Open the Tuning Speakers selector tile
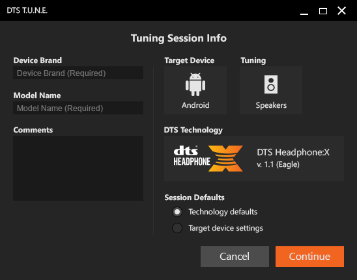The width and height of the screenshot is (357, 280). [x=271, y=90]
